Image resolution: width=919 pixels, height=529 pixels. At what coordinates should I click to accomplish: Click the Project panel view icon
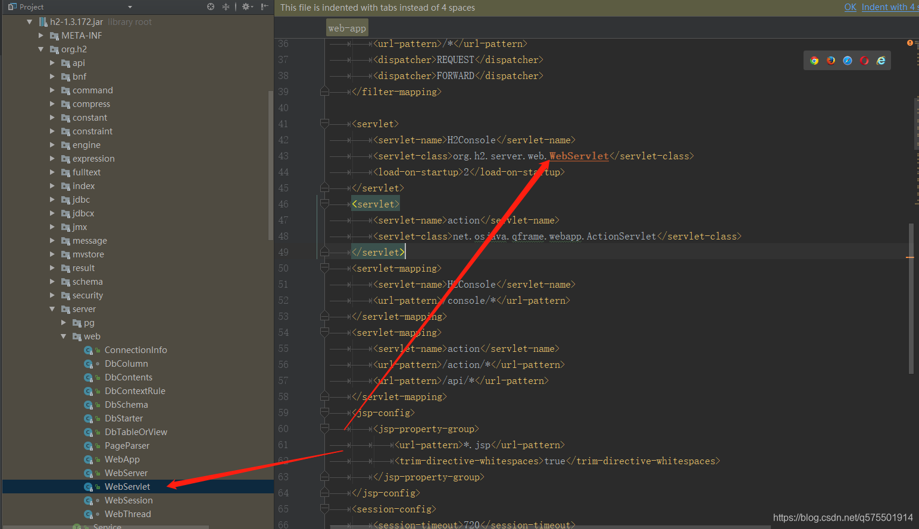(x=12, y=7)
